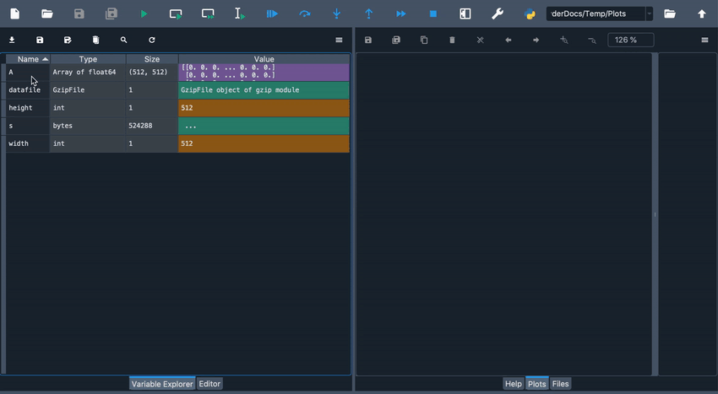Run selection or current line icon
Screen dimensions: 718x394
(240, 13)
